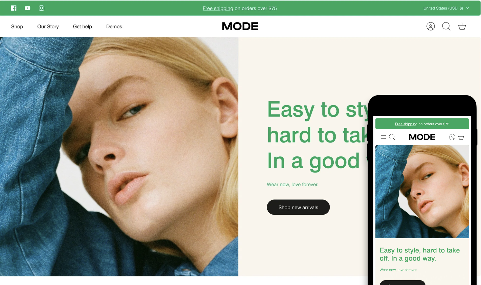Follow the Free shipping link in top banner
Image resolution: width=481 pixels, height=285 pixels.
point(218,8)
